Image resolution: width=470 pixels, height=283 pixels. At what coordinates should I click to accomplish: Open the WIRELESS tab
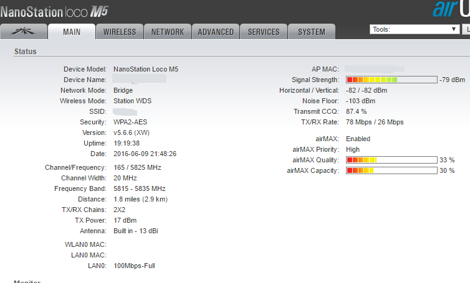pyautogui.click(x=120, y=32)
